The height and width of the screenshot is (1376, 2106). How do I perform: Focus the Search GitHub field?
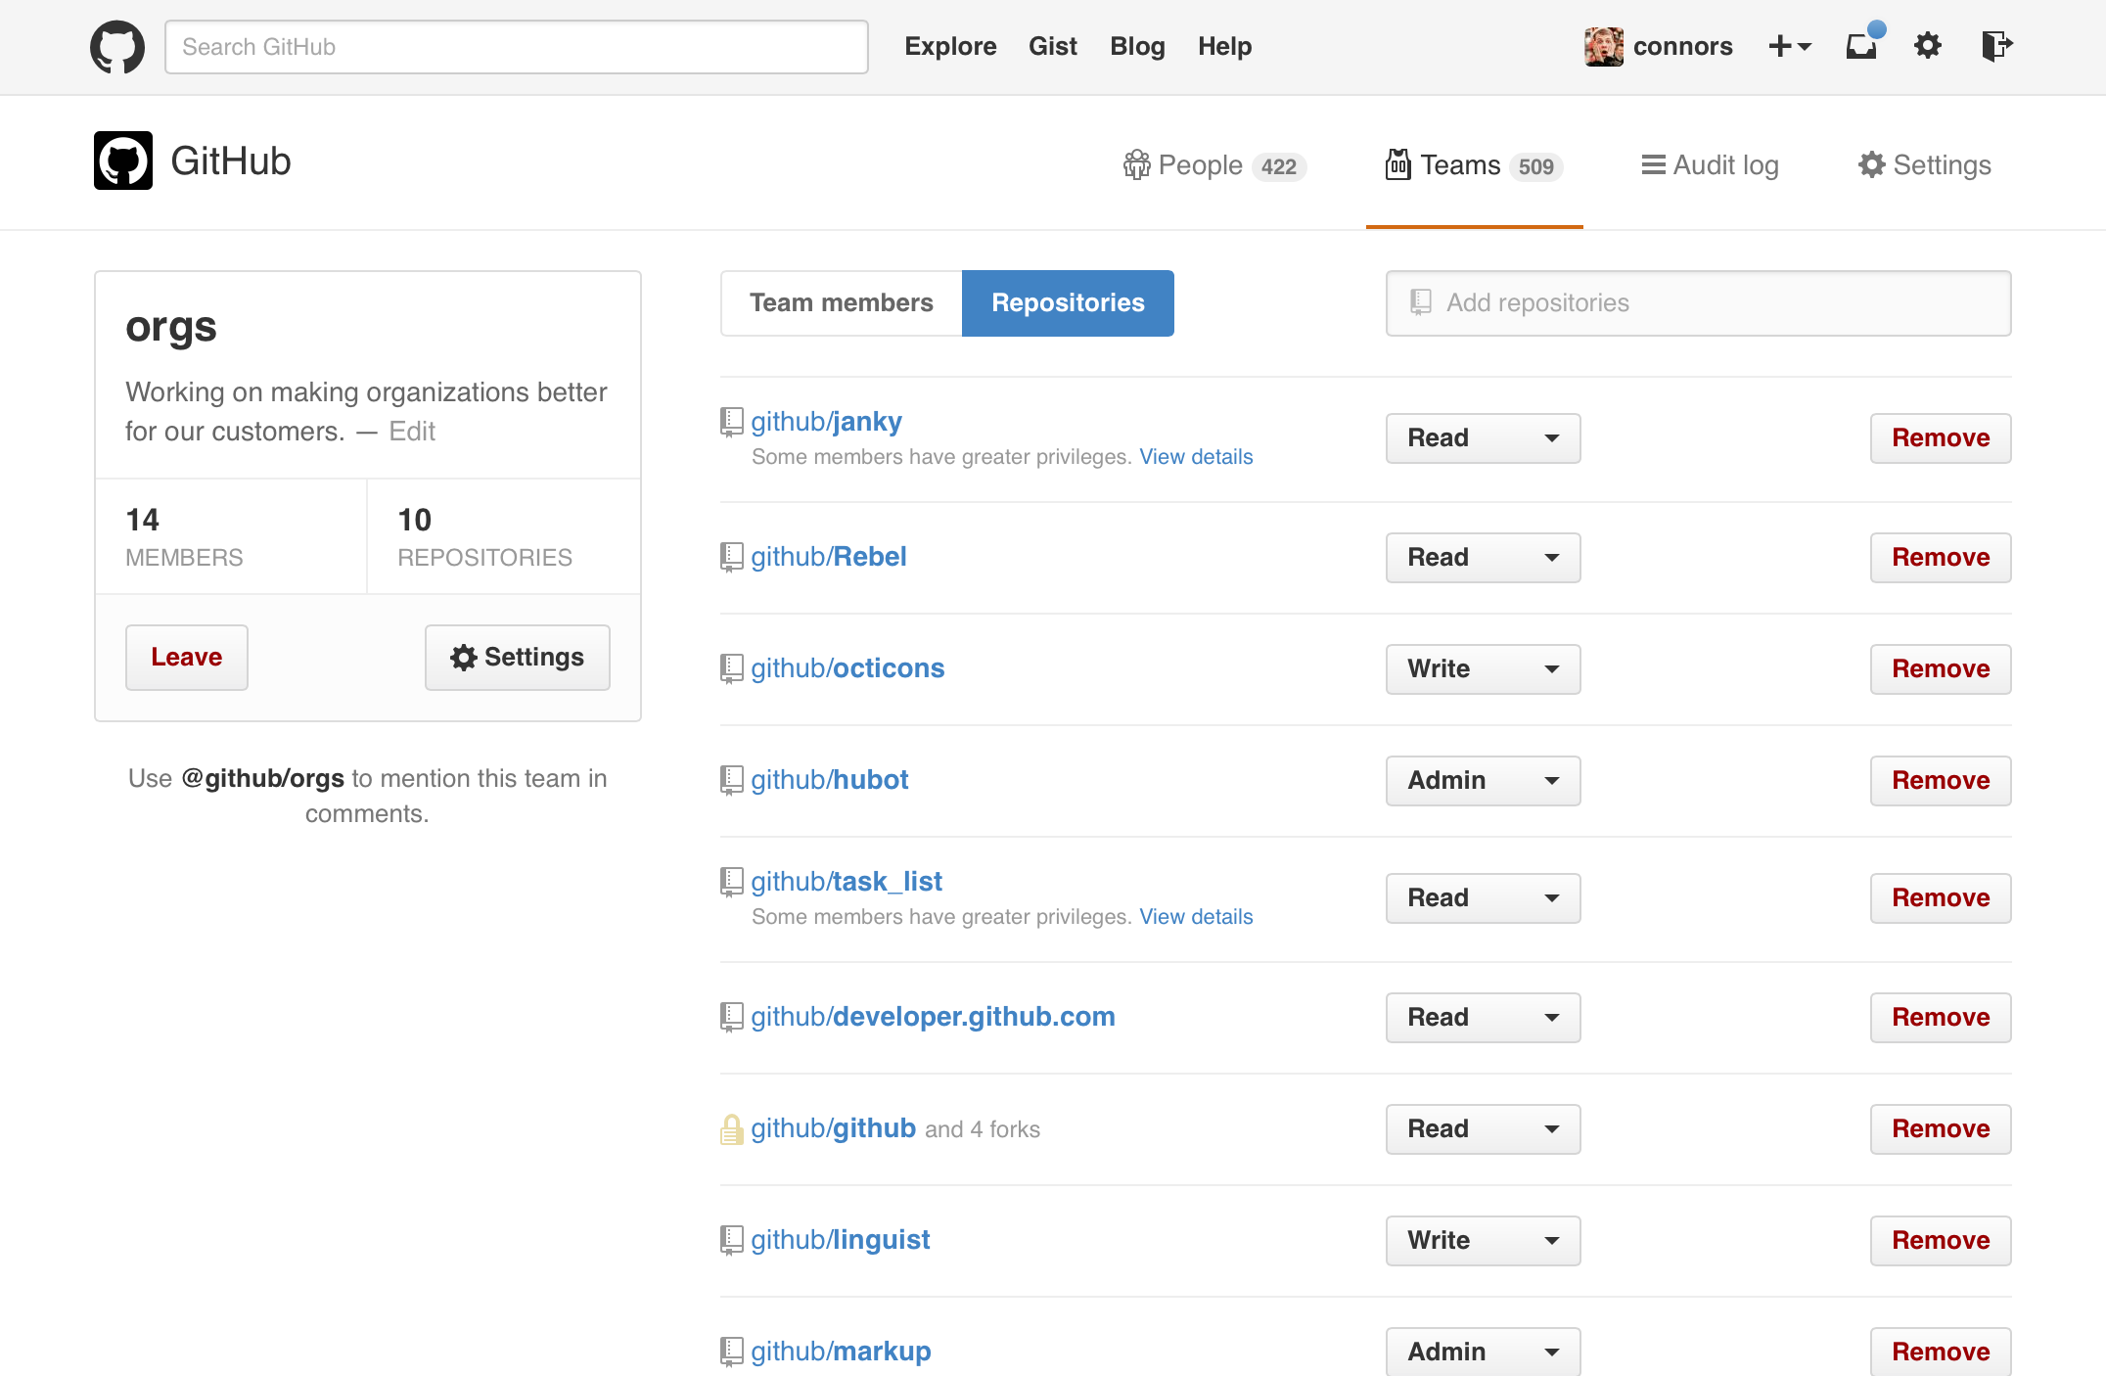(517, 47)
